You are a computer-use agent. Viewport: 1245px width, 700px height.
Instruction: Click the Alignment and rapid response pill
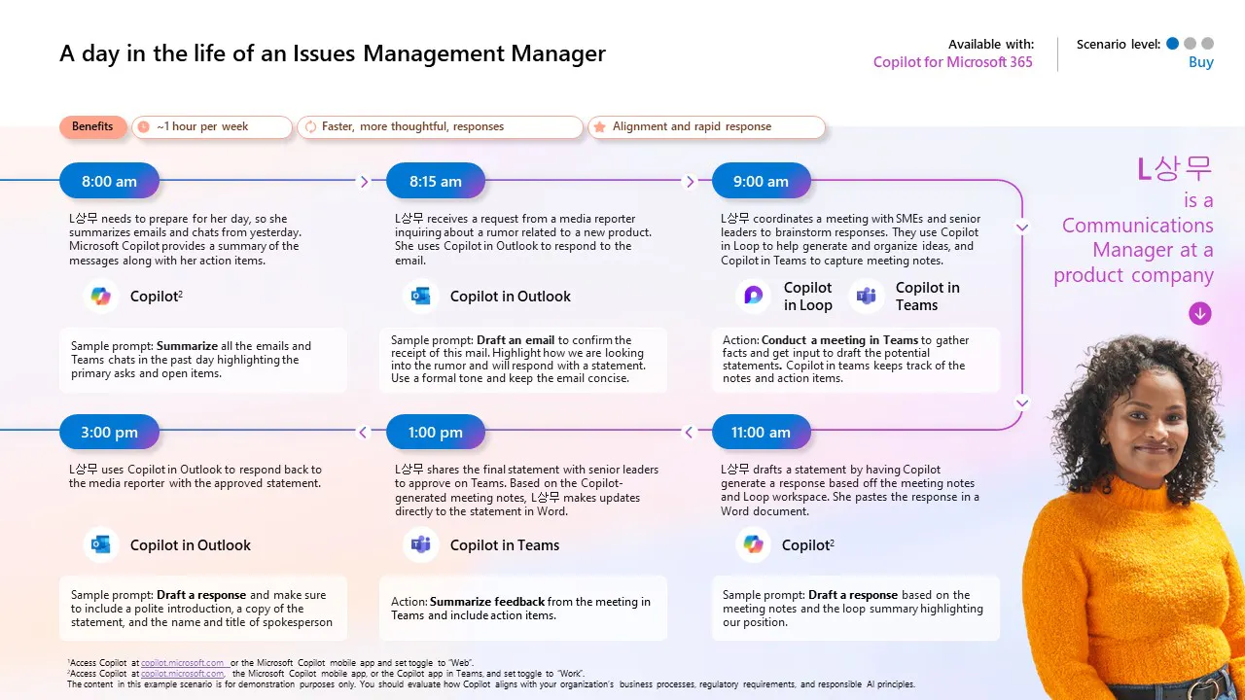(x=706, y=127)
